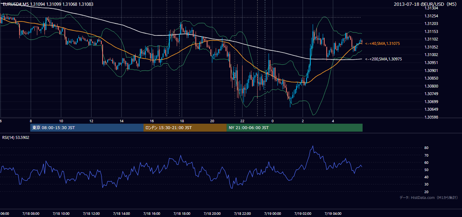Open the HistData.com data credit text
Viewport: 462px width, 217px height.
[429, 197]
